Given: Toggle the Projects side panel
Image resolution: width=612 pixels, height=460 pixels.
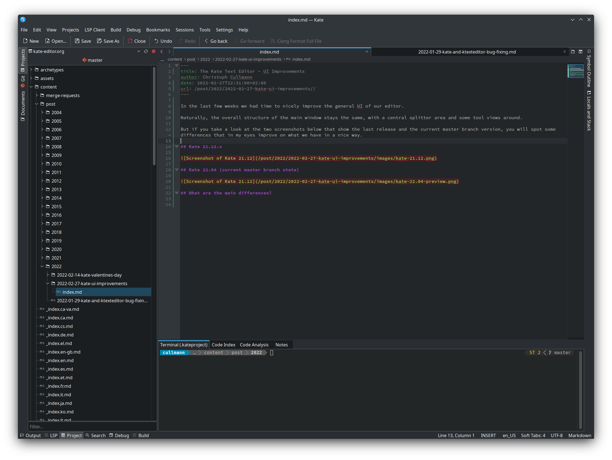Looking at the screenshot, I should pos(23,61).
